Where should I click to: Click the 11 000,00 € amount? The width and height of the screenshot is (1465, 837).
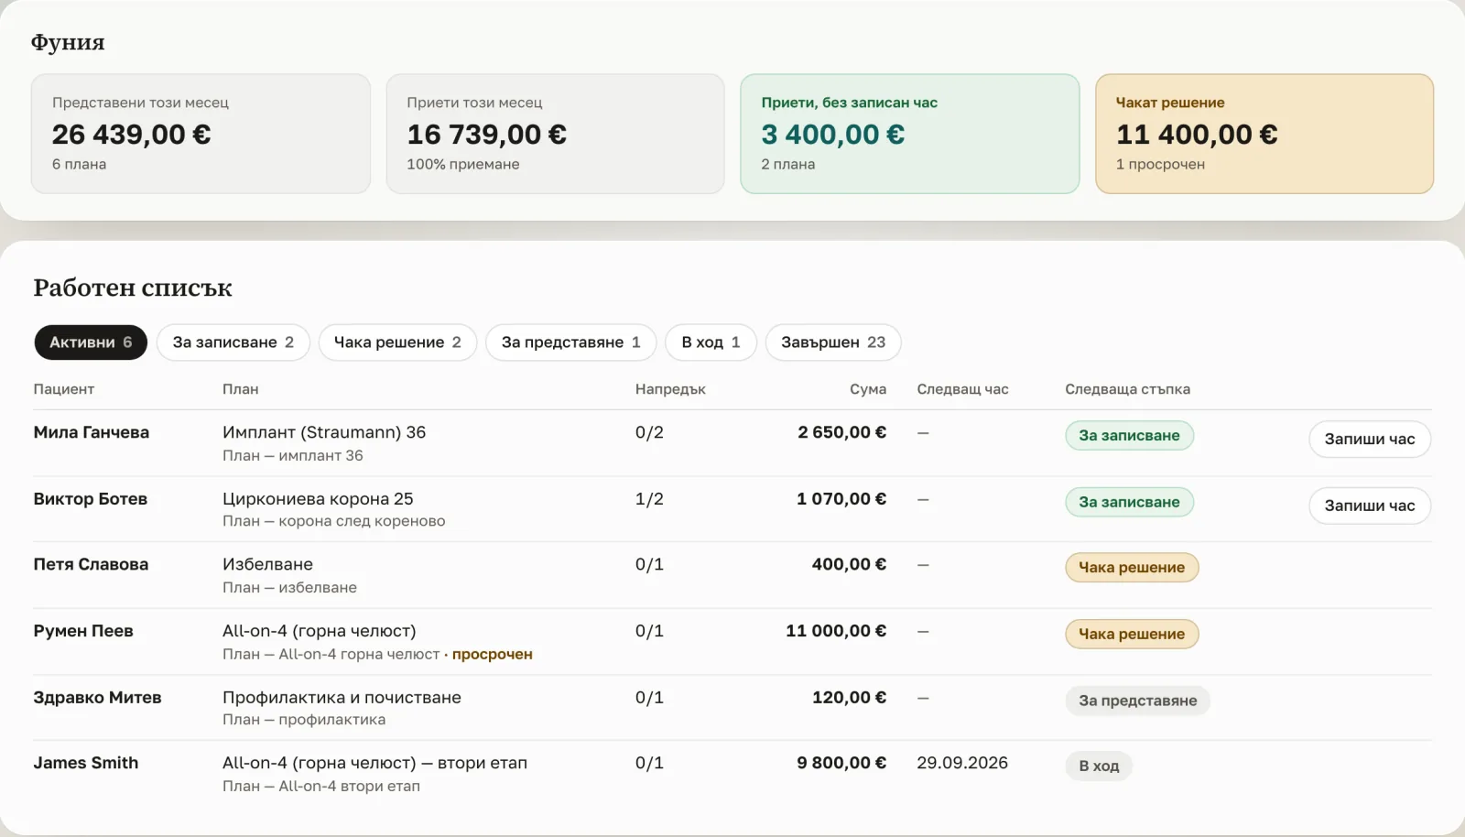pyautogui.click(x=836, y=631)
